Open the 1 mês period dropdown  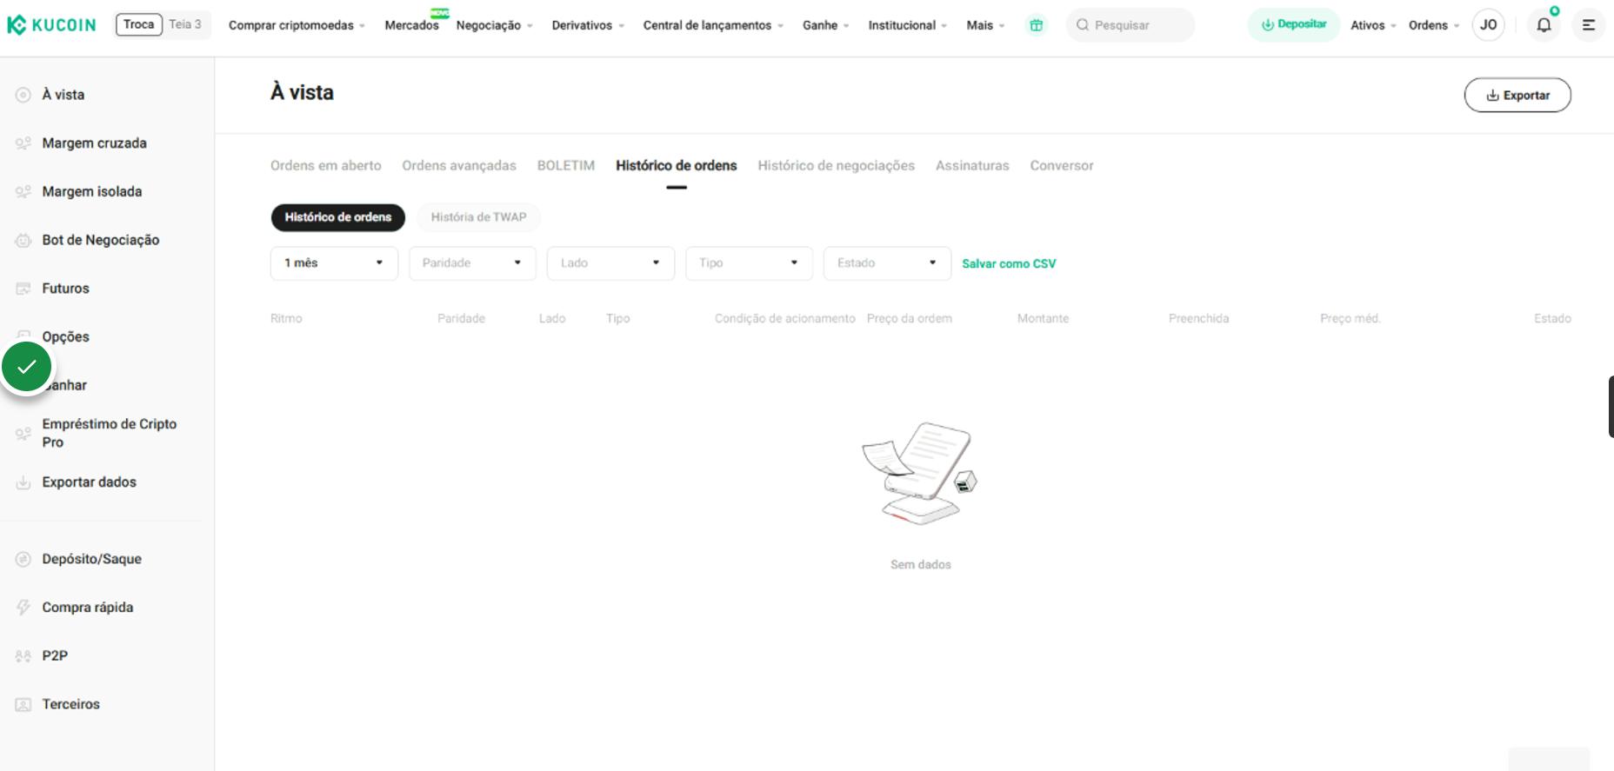pyautogui.click(x=334, y=263)
